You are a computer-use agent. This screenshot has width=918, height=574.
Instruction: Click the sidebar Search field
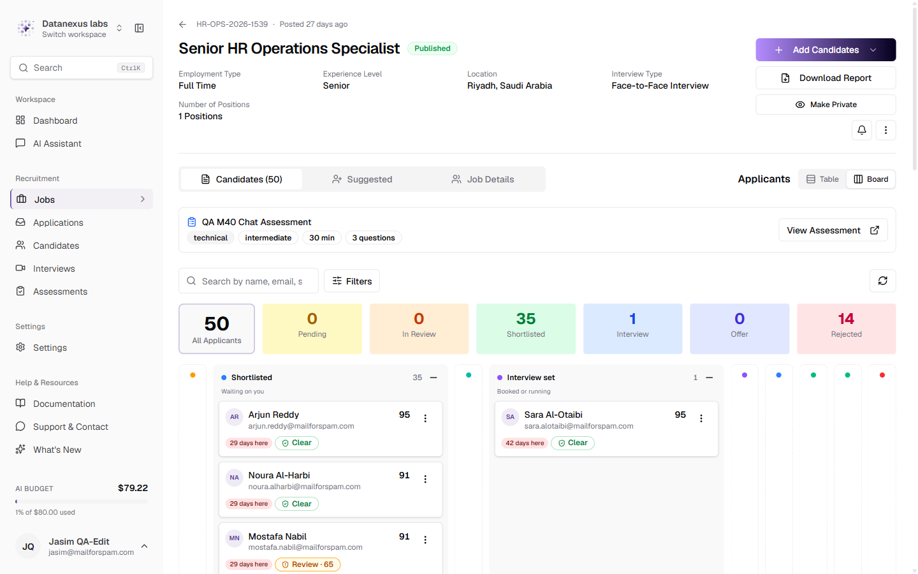pyautogui.click(x=82, y=68)
